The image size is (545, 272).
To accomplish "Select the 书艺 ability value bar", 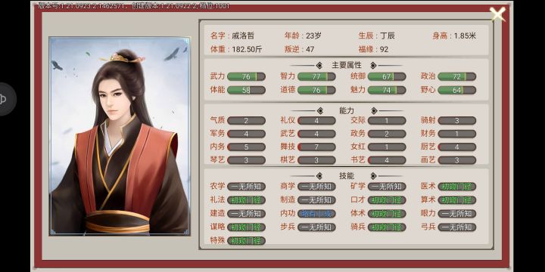I will pos(387,160).
